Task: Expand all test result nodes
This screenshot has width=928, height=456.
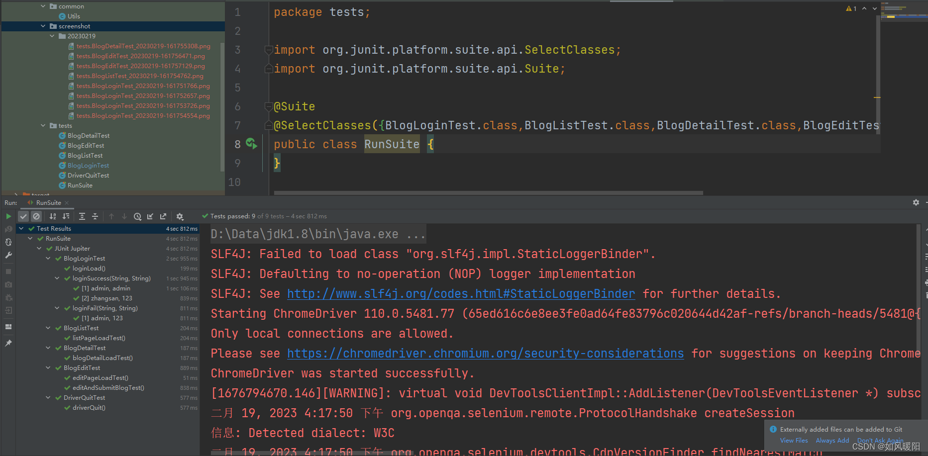Action: pyautogui.click(x=82, y=216)
